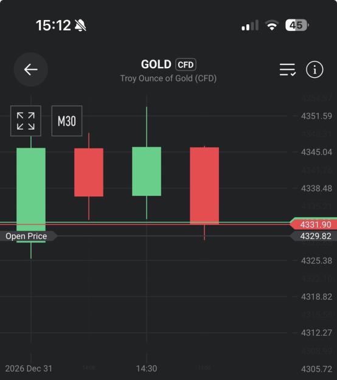Screen dimensions: 337x380
Task: Tap the cellular signal bars icon
Action: tap(250, 26)
